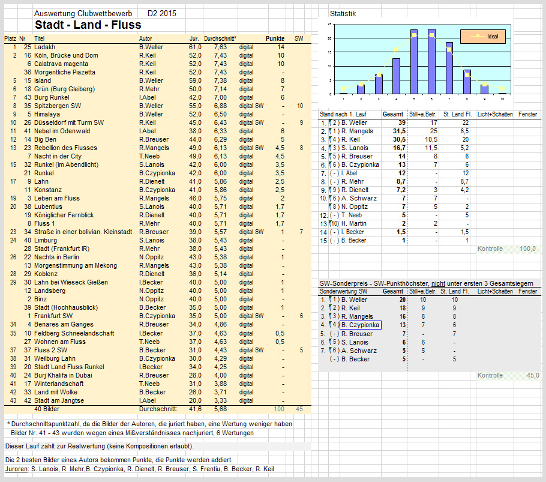
Task: Select the "Feldberg Schneelandschaft" cell
Action: point(74,333)
